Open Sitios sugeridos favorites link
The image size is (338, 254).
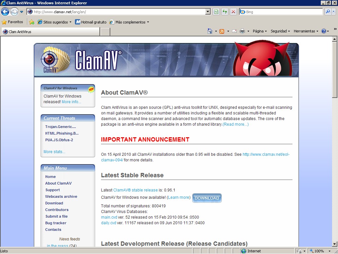pos(54,22)
